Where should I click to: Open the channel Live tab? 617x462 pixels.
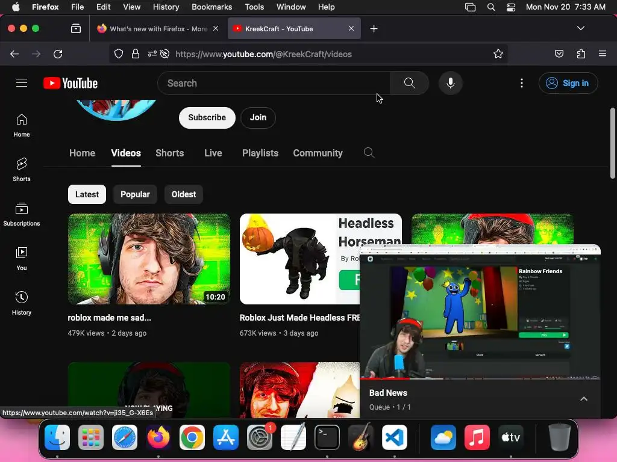pos(213,153)
